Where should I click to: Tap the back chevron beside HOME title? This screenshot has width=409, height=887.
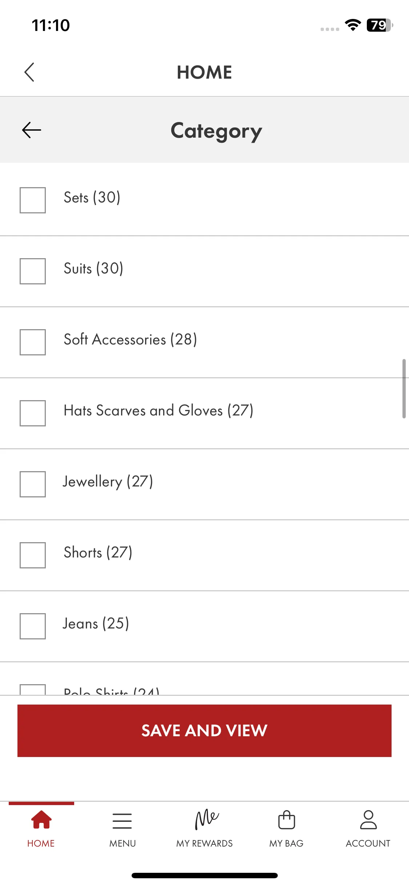[x=29, y=72]
